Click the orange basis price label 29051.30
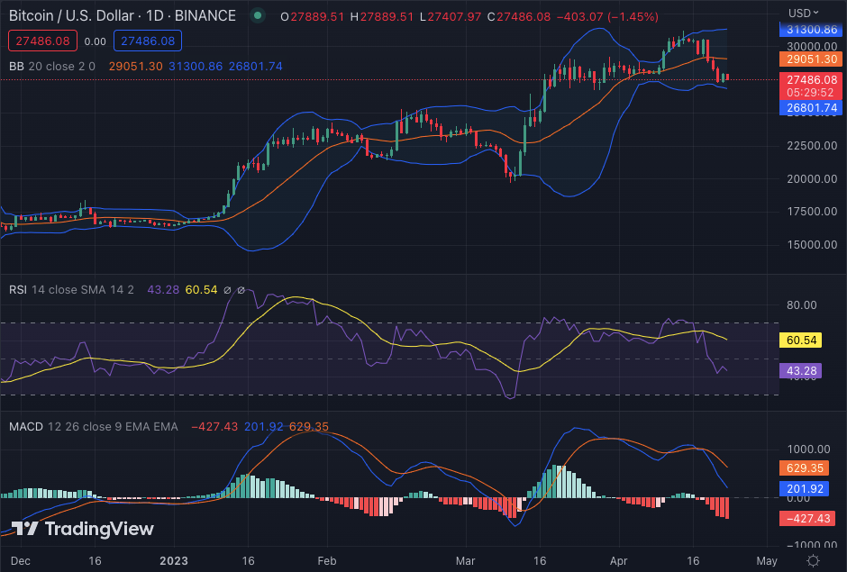 [x=811, y=59]
